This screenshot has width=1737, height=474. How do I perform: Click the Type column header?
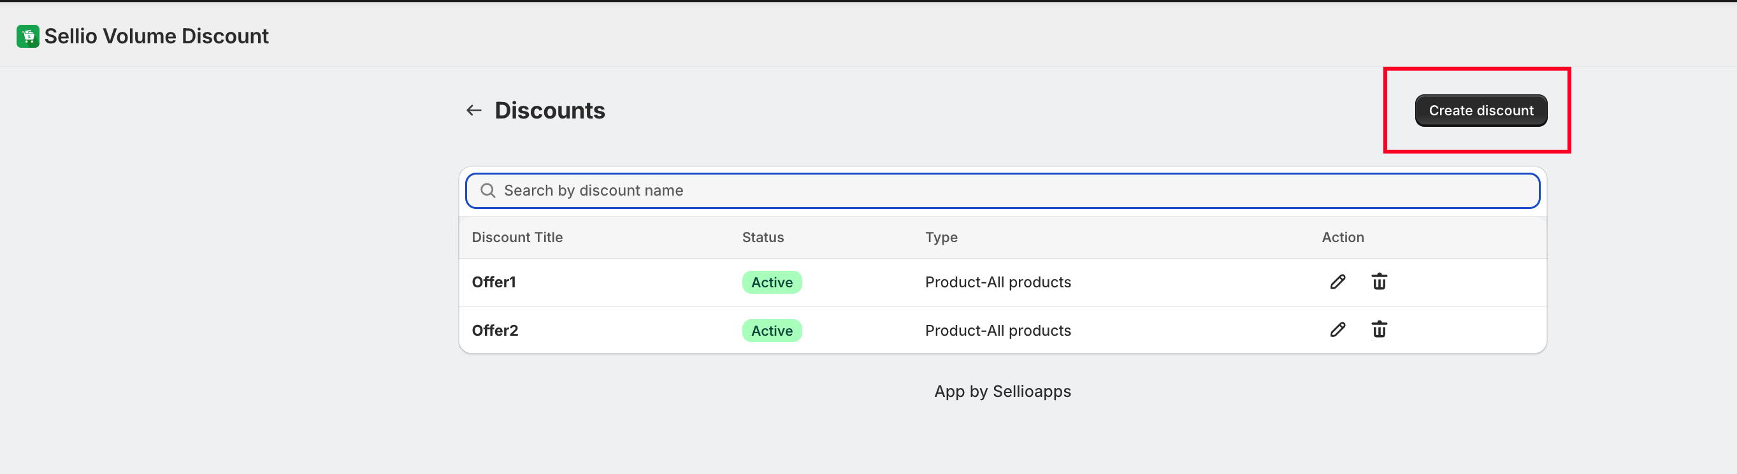[x=941, y=238]
